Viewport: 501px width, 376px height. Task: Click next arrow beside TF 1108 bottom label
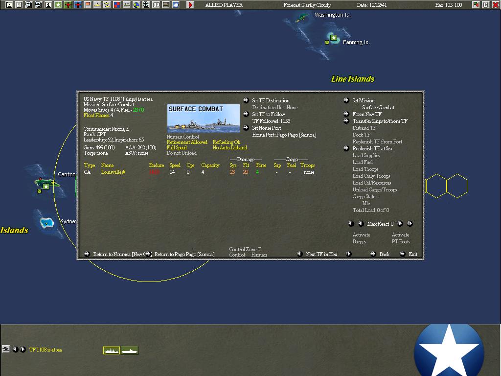(x=23, y=350)
